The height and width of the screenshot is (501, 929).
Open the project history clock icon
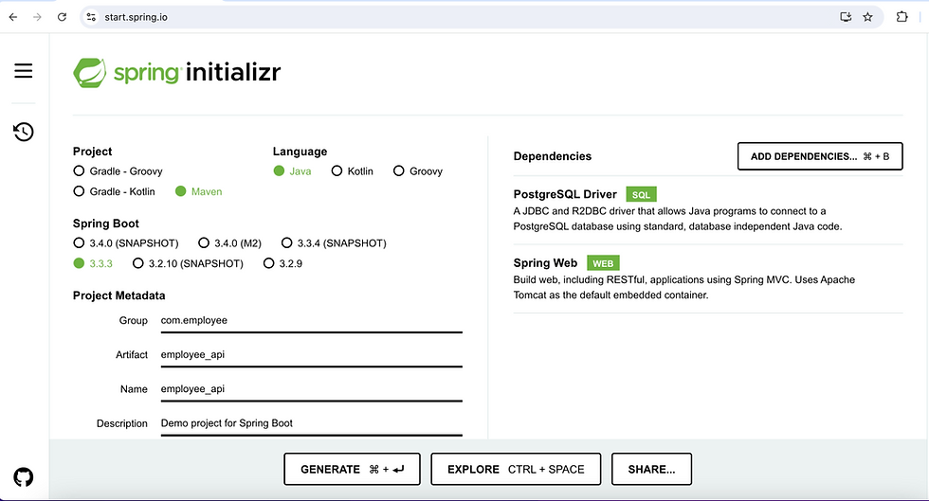[x=24, y=132]
